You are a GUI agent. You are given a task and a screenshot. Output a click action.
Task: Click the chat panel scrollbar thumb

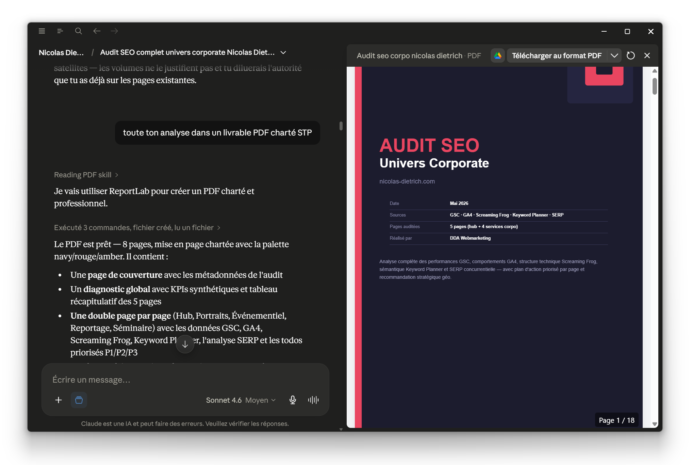pyautogui.click(x=341, y=126)
